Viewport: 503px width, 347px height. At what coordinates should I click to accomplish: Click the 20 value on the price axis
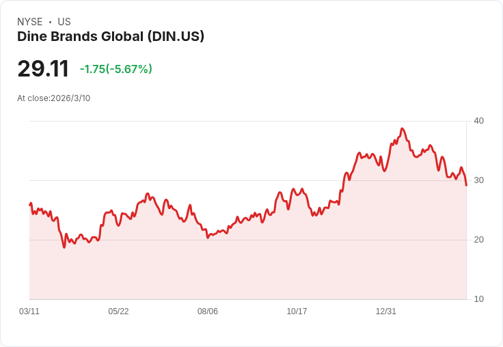coord(478,240)
